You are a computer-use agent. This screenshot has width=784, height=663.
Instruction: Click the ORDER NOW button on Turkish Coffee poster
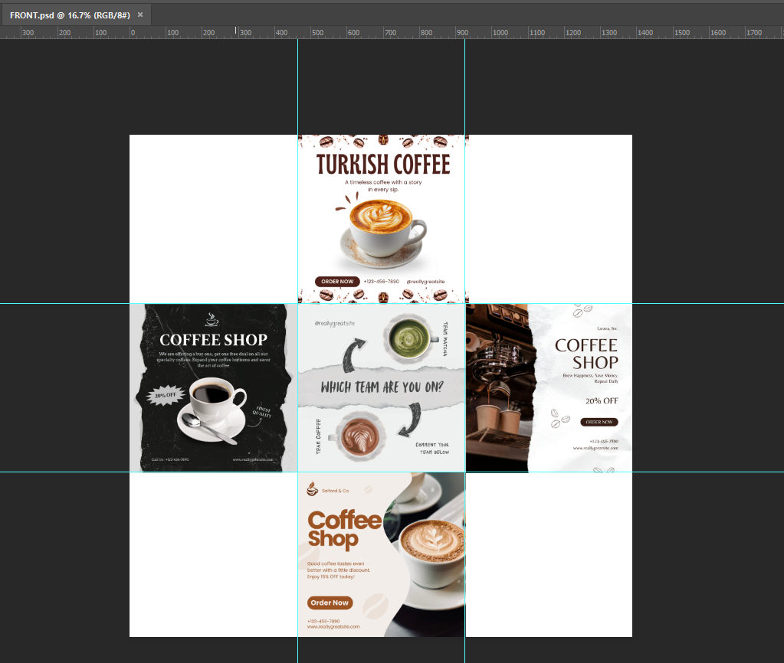click(337, 281)
